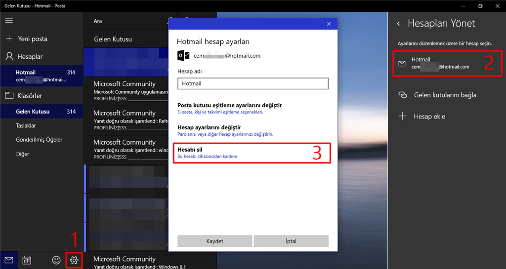The height and width of the screenshot is (269, 506).
Task: Open message 'Yanıt doğru olarak işaretlendi: wind'
Action: pyautogui.click(x=126, y=150)
